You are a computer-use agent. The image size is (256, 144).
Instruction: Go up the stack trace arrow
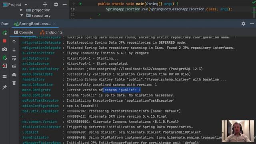click(14, 42)
